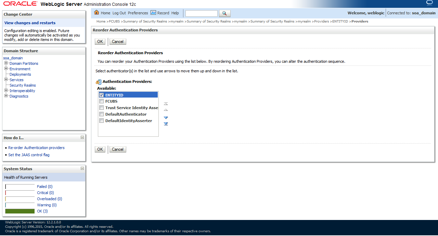
Task: Open Set the JAAS control flag link
Action: [29, 155]
